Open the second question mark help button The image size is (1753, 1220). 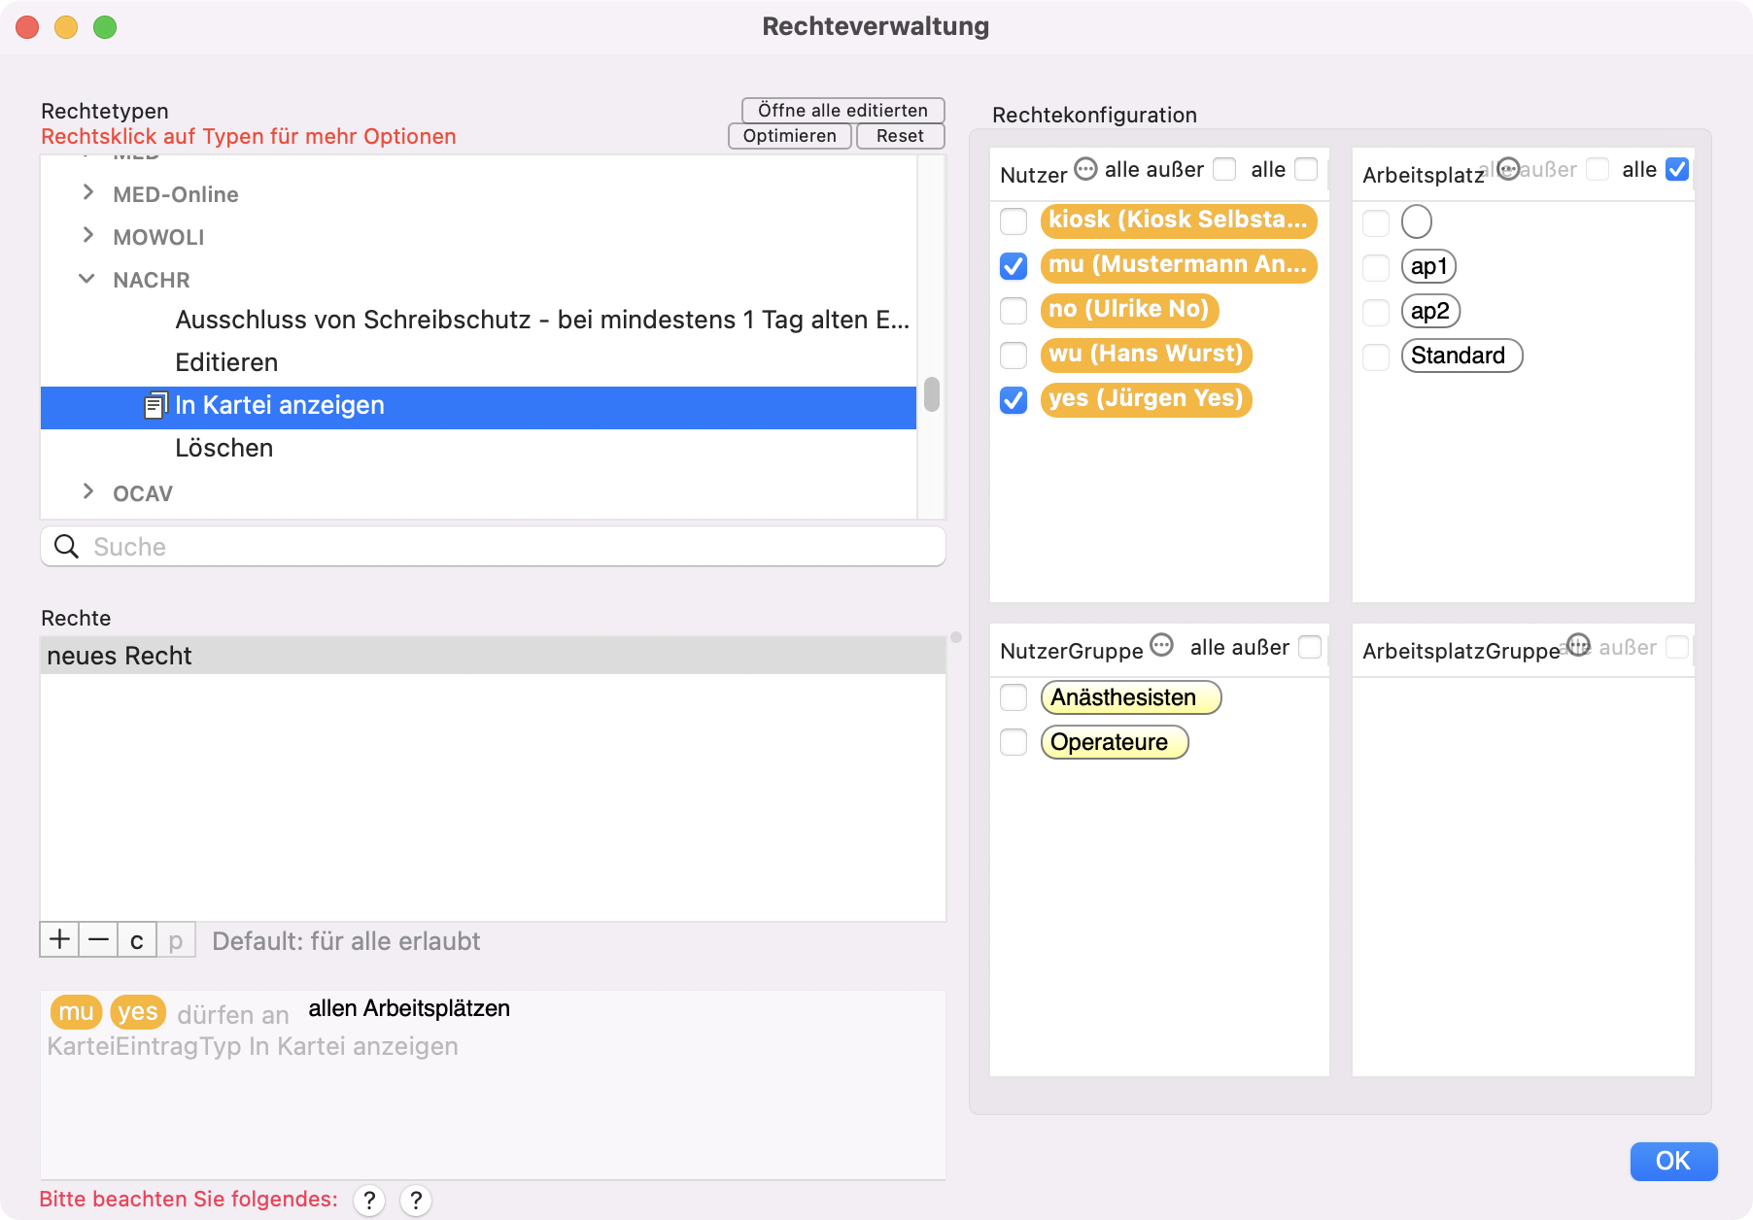point(416,1201)
